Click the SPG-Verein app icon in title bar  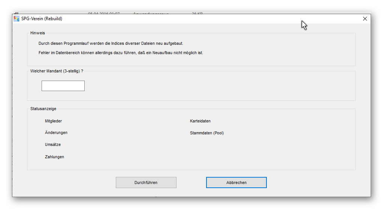tap(16, 19)
